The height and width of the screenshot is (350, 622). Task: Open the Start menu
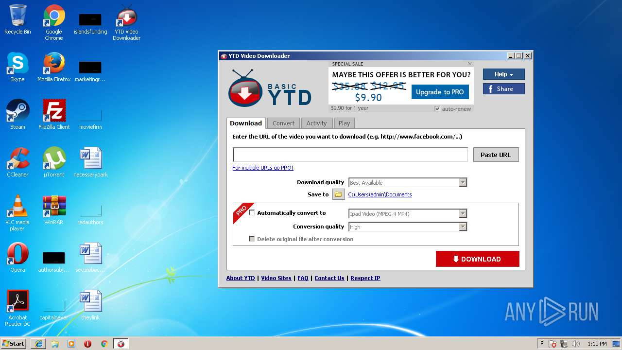click(x=14, y=344)
